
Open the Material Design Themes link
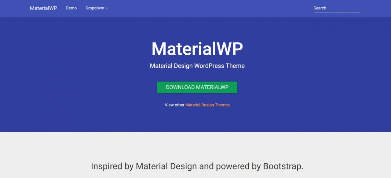point(207,105)
